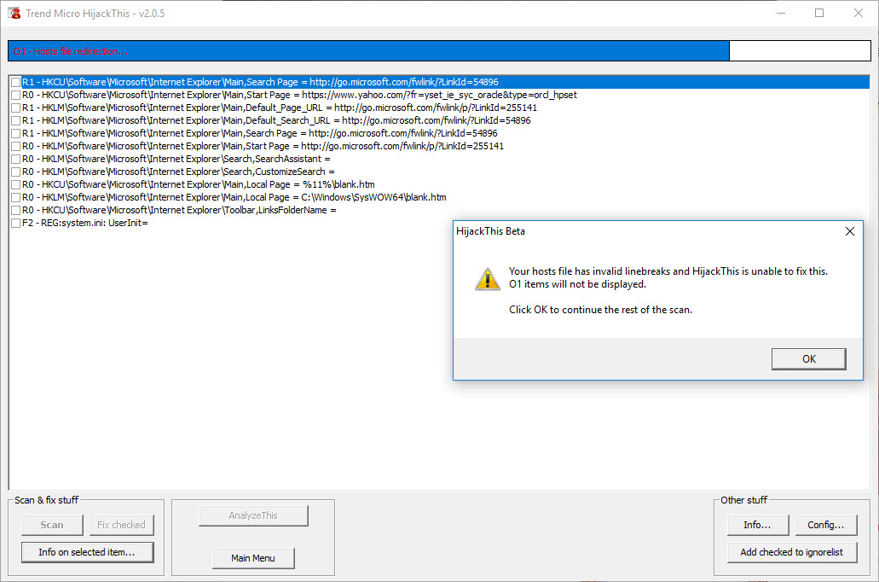Check the SearchAssistant entry checkbox
Image resolution: width=879 pixels, height=582 pixels.
[x=15, y=160]
